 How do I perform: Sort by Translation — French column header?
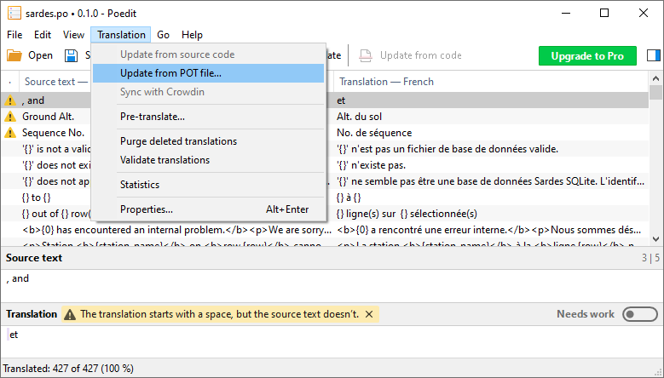point(386,82)
